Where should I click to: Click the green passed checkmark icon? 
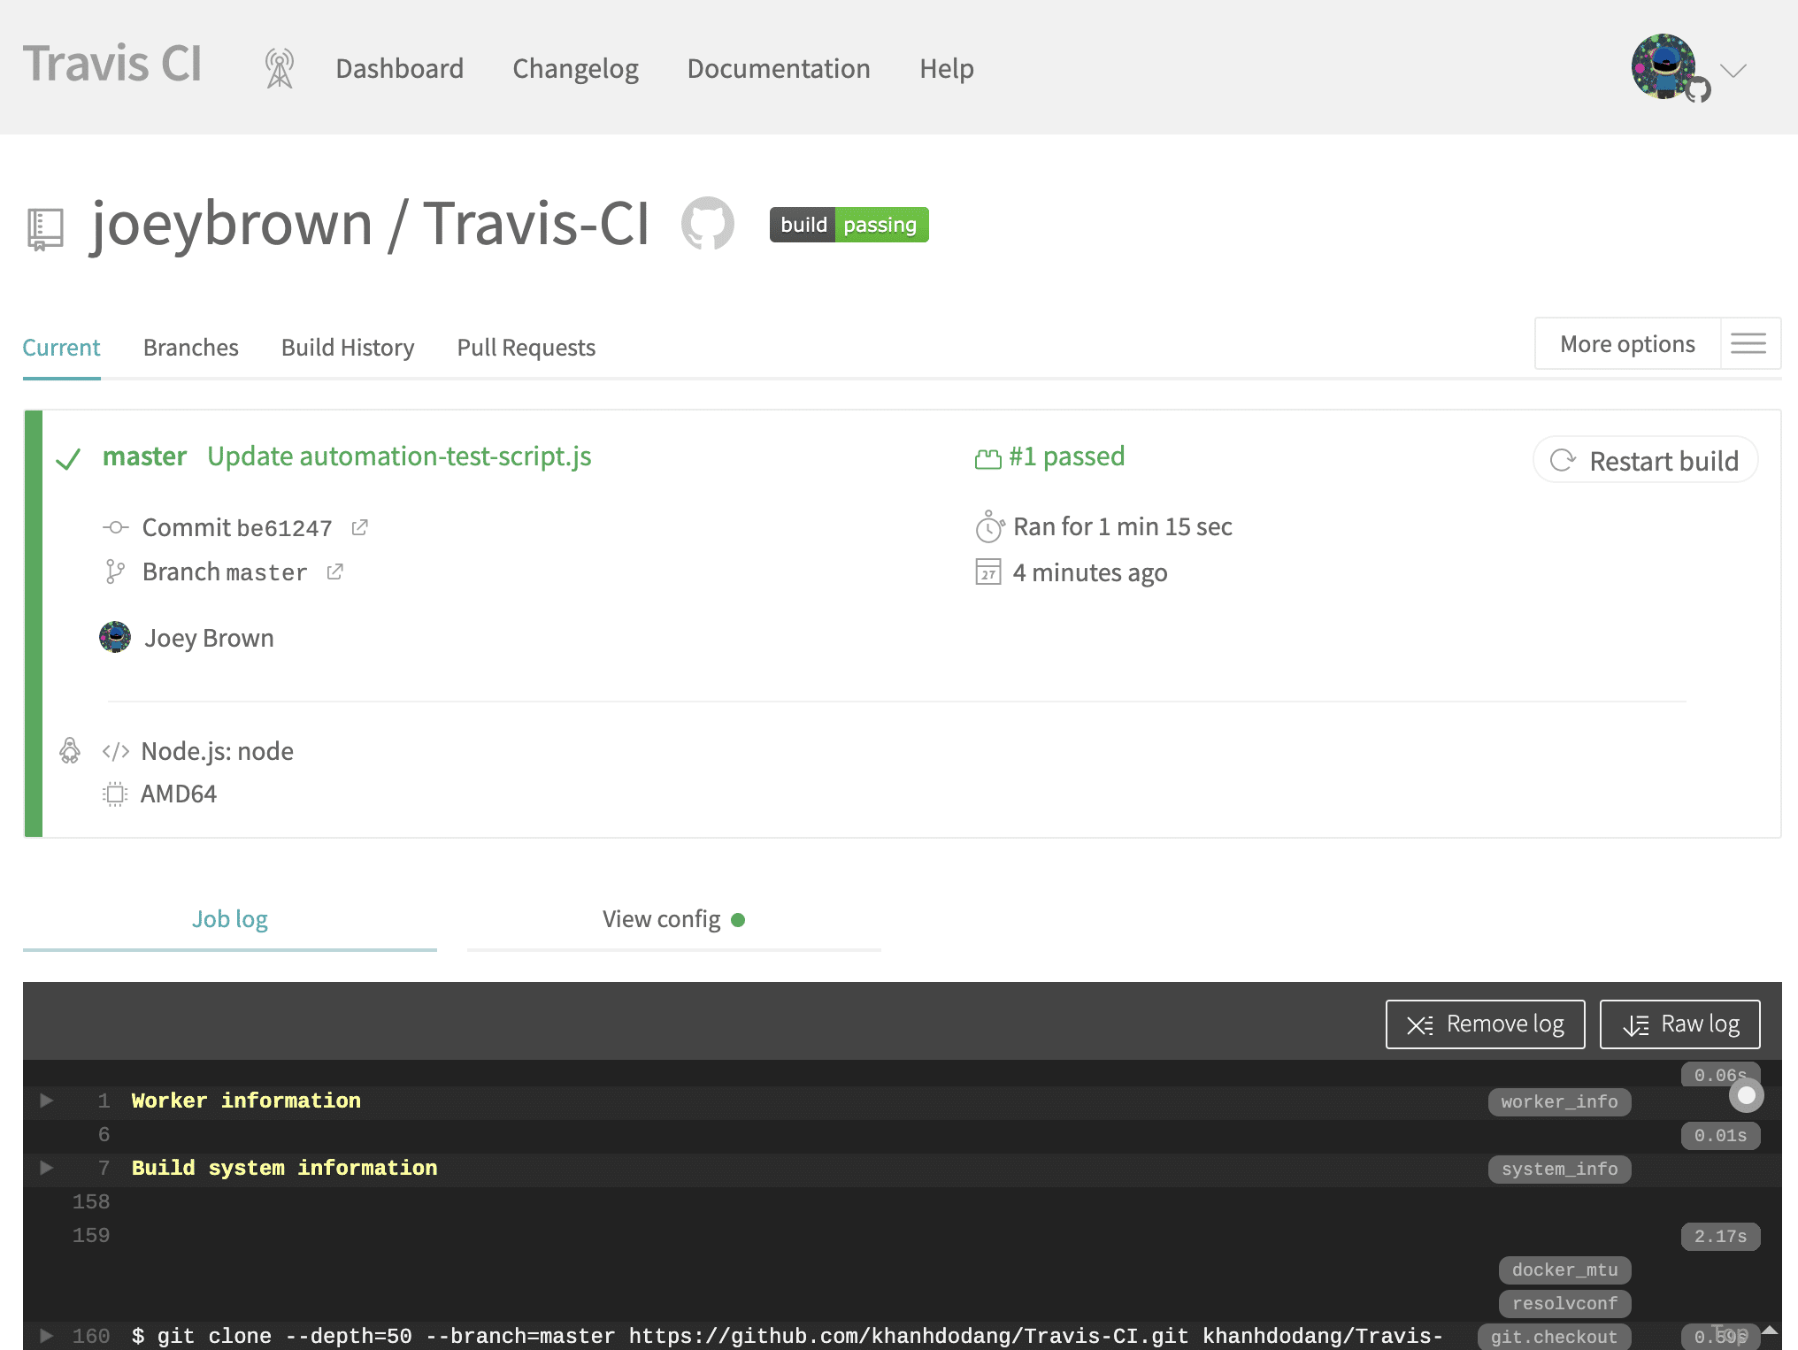coord(68,459)
